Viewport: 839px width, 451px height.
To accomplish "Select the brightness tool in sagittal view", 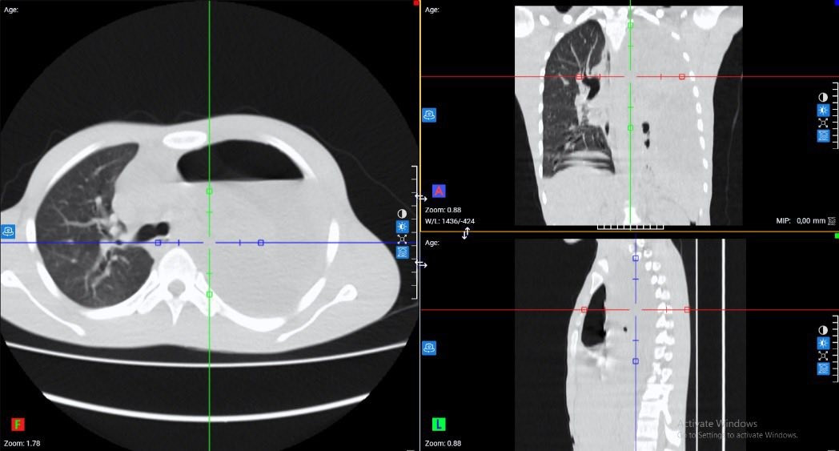I will [822, 343].
